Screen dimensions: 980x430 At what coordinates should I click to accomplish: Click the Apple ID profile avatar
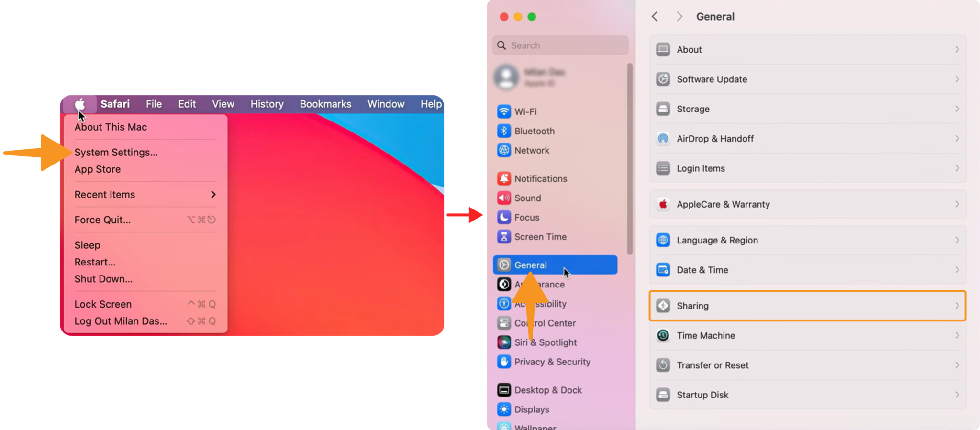pos(506,77)
